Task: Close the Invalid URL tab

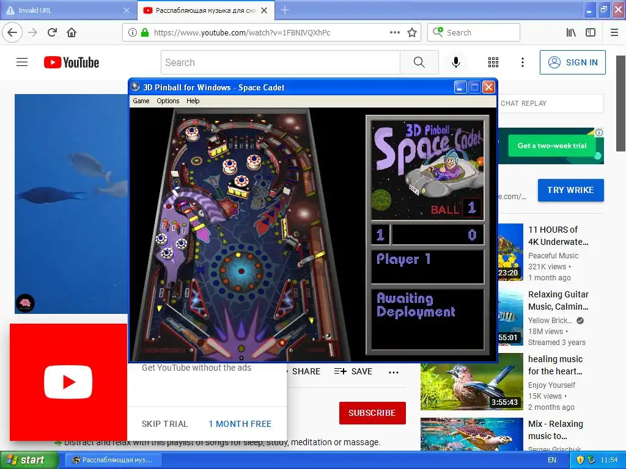Action: (126, 10)
